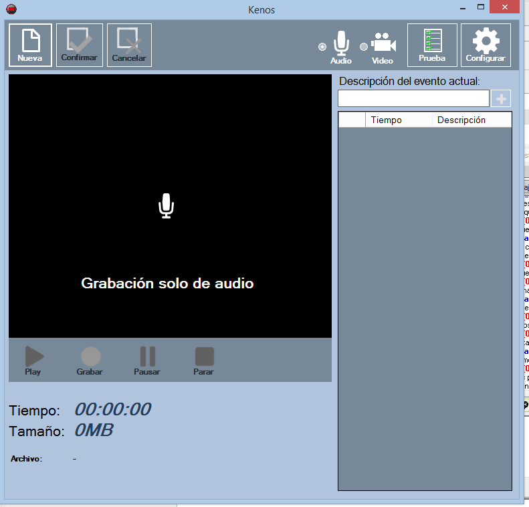Image resolution: width=529 pixels, height=507 pixels.
Task: Start recording with the Grabar button
Action: [90, 361]
